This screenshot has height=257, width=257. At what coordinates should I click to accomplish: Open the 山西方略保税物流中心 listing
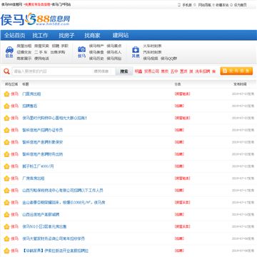[63, 191]
